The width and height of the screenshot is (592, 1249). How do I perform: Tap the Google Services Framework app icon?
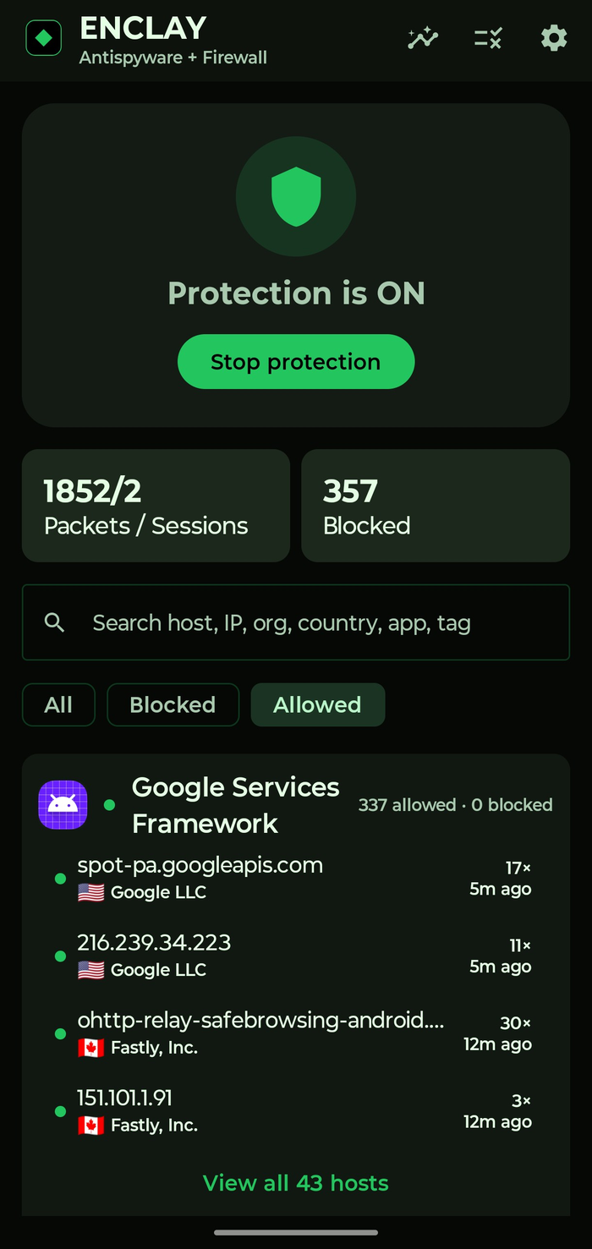coord(63,804)
